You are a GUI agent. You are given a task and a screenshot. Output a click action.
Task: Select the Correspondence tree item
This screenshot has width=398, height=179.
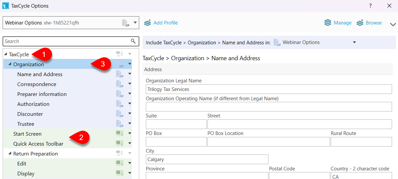(x=37, y=84)
